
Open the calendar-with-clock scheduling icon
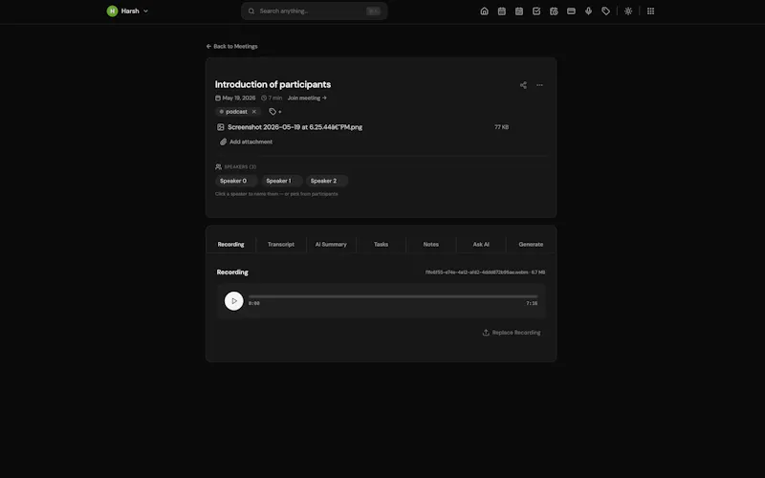point(554,11)
